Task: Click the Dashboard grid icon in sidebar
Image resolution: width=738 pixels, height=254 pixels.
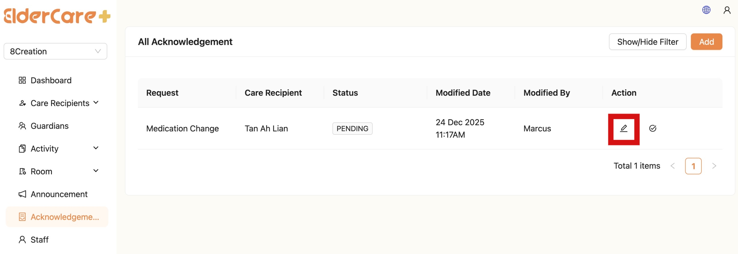Action: [x=22, y=80]
